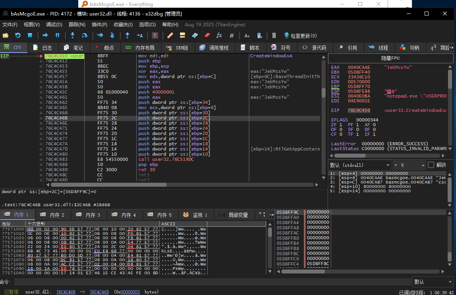
Task: Switch to the 内存布局 tab
Action: tap(140, 48)
